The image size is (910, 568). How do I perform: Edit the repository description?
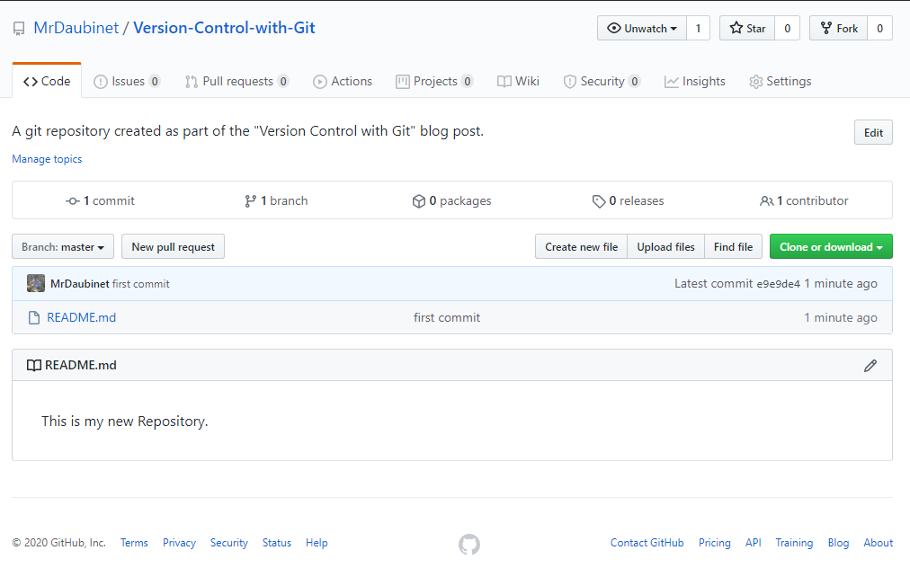(873, 132)
